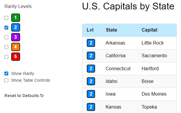The image size is (181, 113).
Task: Click the blue rarity level 2 badge in sidebar
Action: (16, 27)
